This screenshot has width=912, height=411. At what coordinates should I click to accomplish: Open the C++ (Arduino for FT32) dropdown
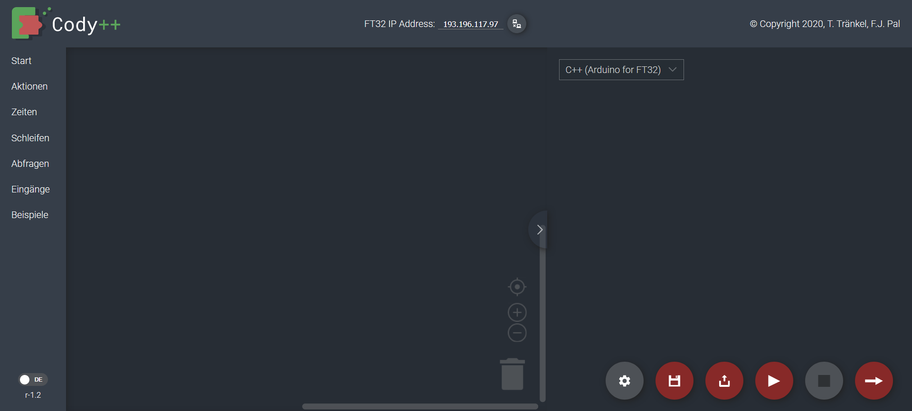coord(621,70)
